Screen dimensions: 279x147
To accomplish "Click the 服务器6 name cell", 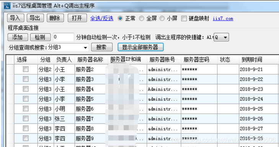I will tap(91, 109).
